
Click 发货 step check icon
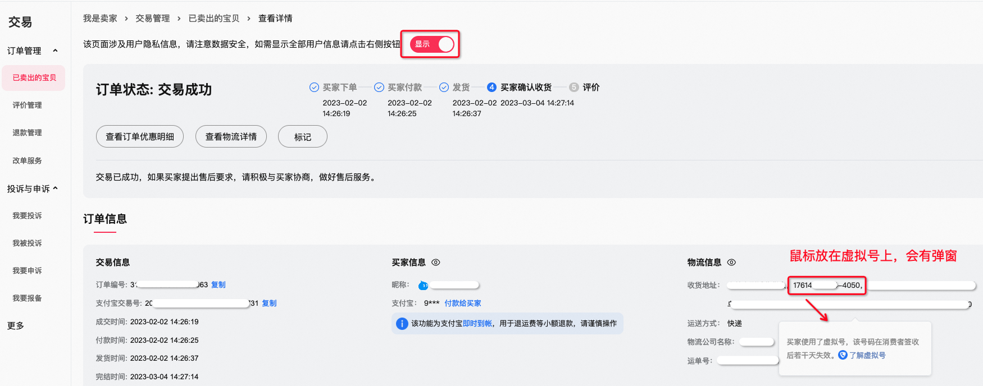[x=444, y=87]
